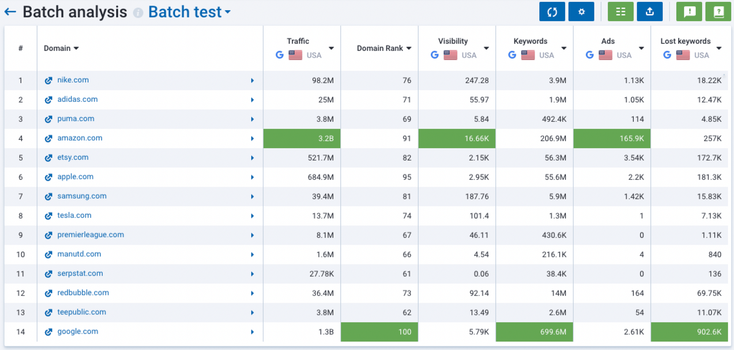
Task: Expand the google.com row details
Action: point(252,332)
